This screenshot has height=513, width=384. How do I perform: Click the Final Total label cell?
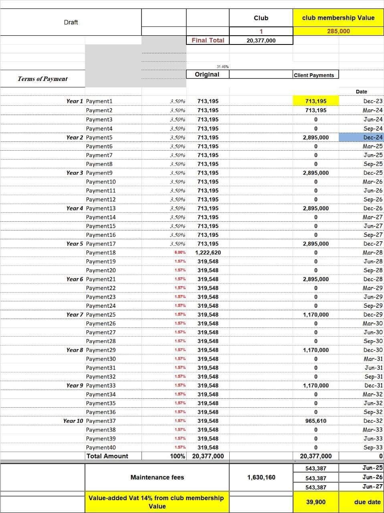pos(208,40)
